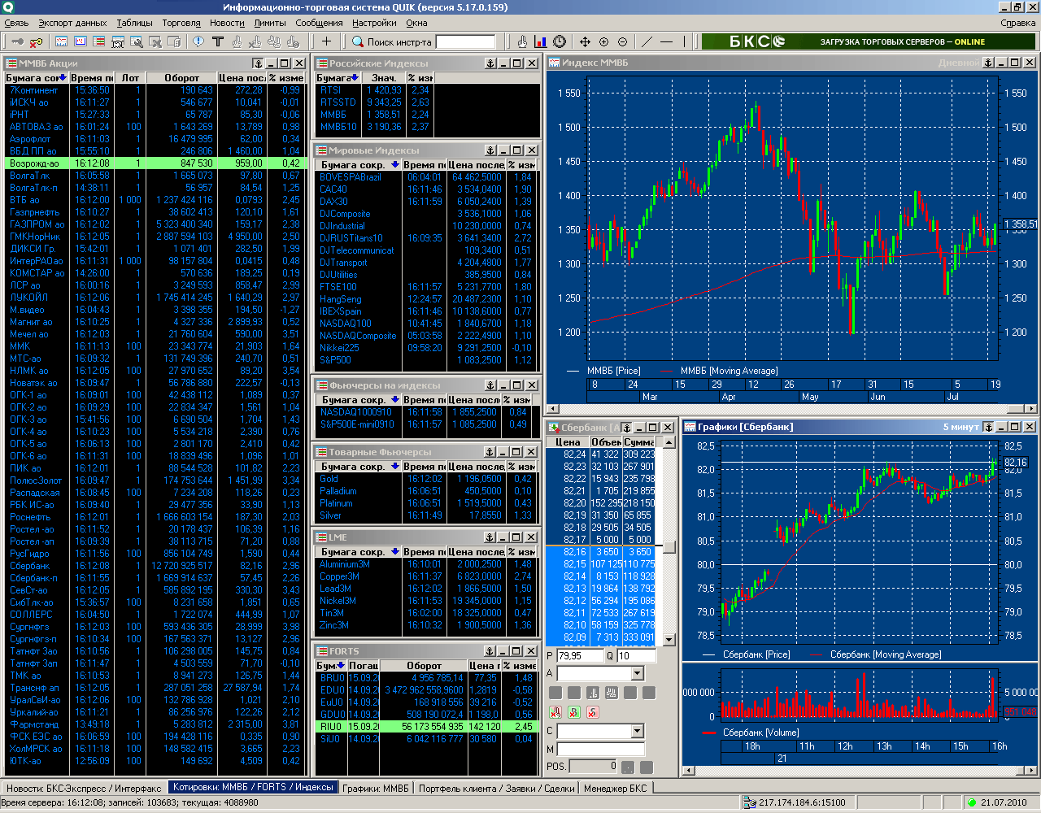Click the plus icon in the toolbar
The image size is (1041, 813).
326,41
